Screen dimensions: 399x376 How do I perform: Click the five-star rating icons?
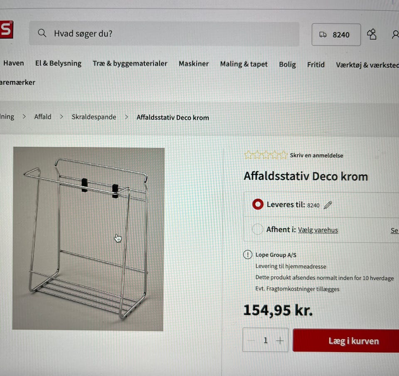[266, 155]
